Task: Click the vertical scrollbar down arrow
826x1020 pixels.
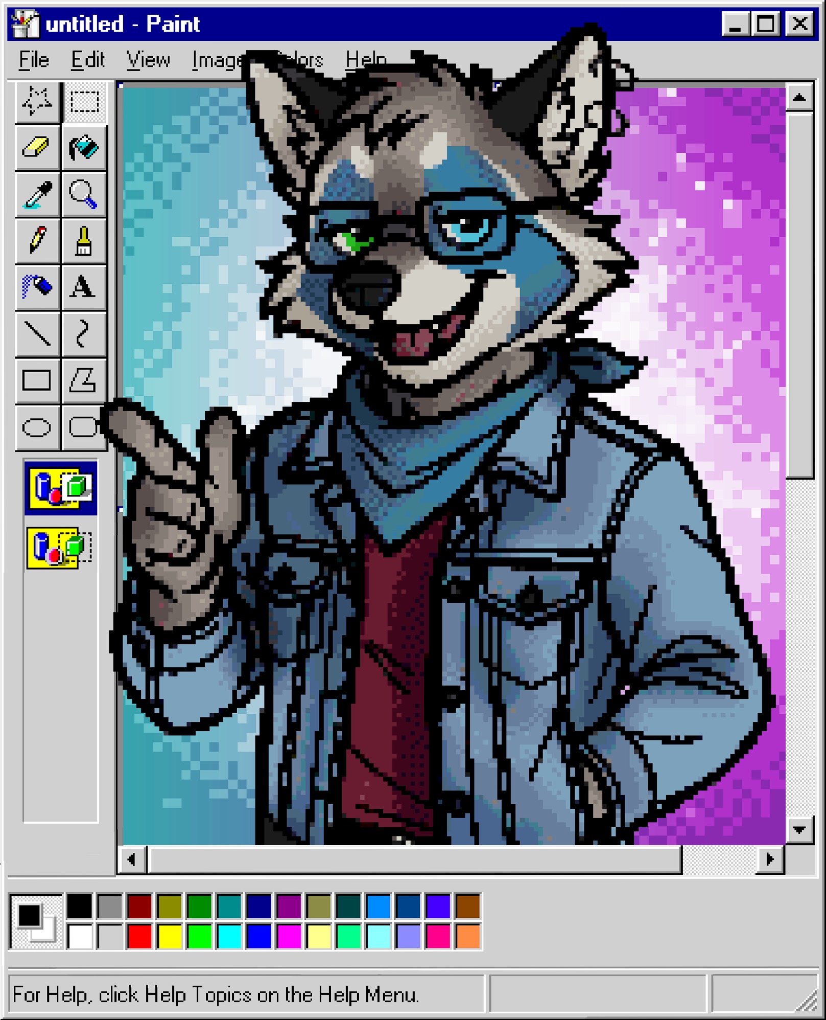Action: [799, 830]
